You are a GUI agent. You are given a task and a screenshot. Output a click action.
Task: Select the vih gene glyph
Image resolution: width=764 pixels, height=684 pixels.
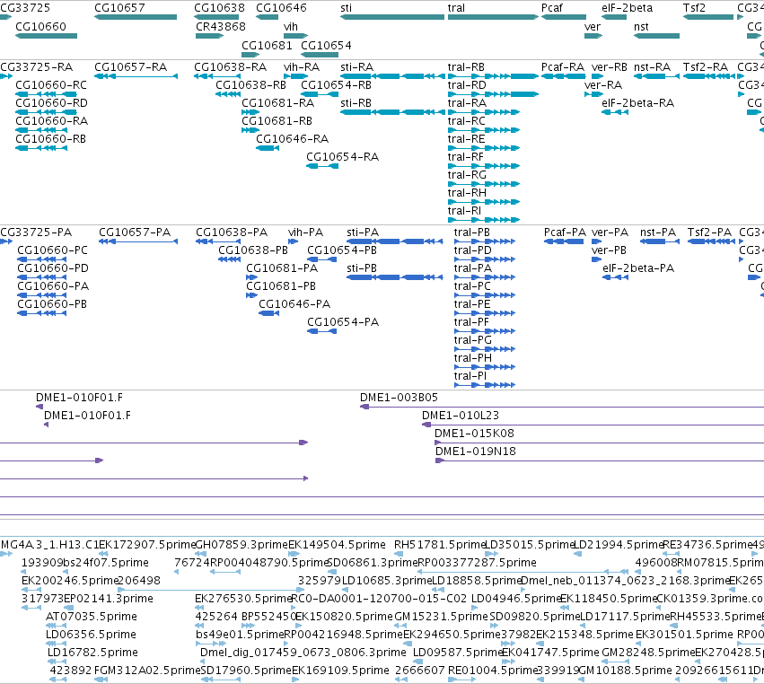click(x=295, y=36)
